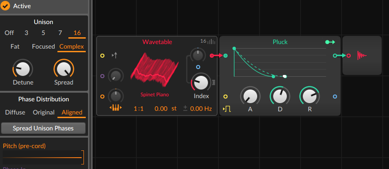The image size is (389, 169).
Task: Click the Pluck module title
Action: click(280, 42)
